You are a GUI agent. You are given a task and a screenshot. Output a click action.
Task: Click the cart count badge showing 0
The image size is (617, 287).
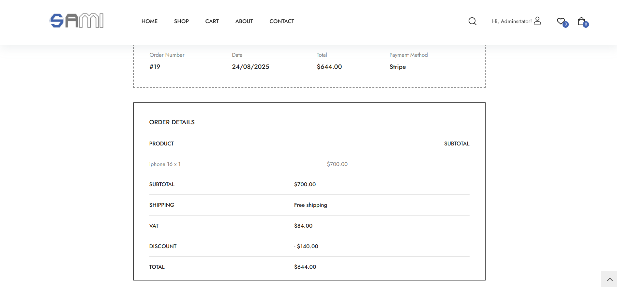(586, 24)
